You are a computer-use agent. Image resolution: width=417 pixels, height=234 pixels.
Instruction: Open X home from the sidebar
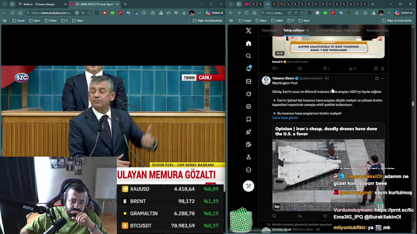tap(249, 44)
